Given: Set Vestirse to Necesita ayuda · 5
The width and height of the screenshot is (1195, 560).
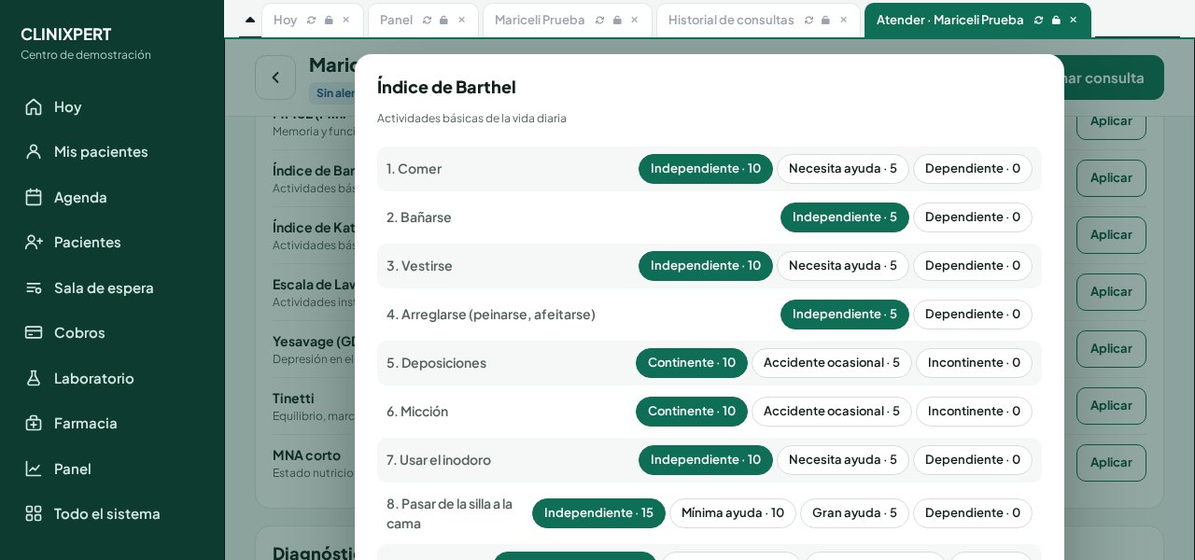Looking at the screenshot, I should pyautogui.click(x=843, y=266).
